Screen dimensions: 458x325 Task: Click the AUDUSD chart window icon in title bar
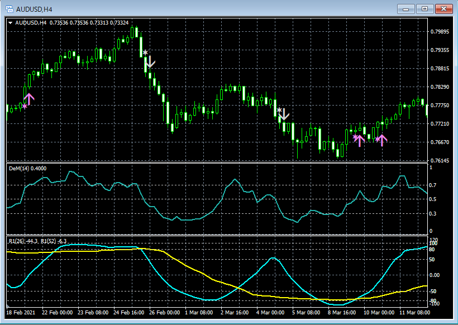click(x=9, y=8)
